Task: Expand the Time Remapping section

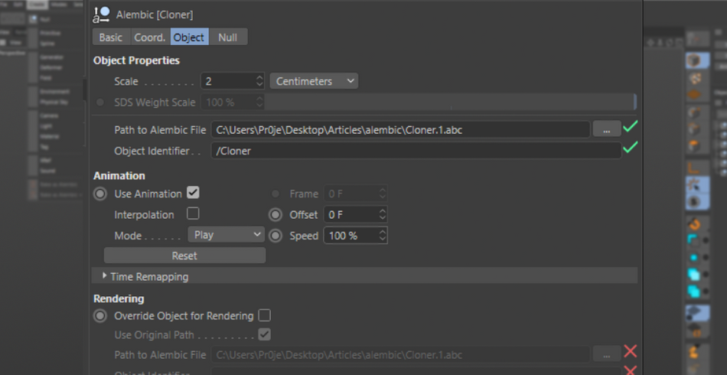Action: coord(104,276)
